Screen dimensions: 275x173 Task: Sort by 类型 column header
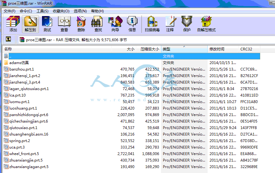pos(184,49)
